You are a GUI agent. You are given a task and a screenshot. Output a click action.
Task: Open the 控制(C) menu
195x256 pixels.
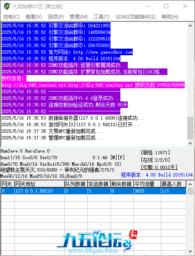point(12,17)
